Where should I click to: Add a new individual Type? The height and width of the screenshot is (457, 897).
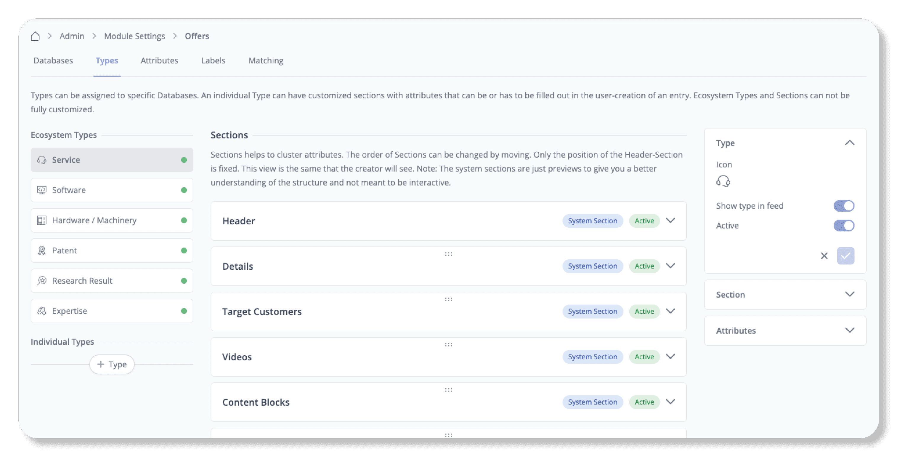click(112, 364)
